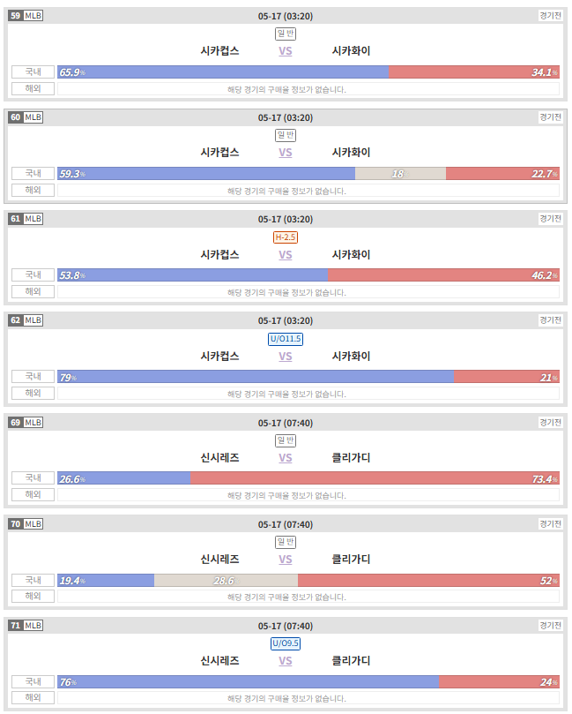
Task: Select the 국내 tab in game 59
Action: tap(33, 72)
